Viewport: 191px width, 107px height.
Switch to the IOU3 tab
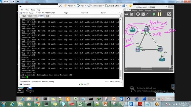pos(36,16)
